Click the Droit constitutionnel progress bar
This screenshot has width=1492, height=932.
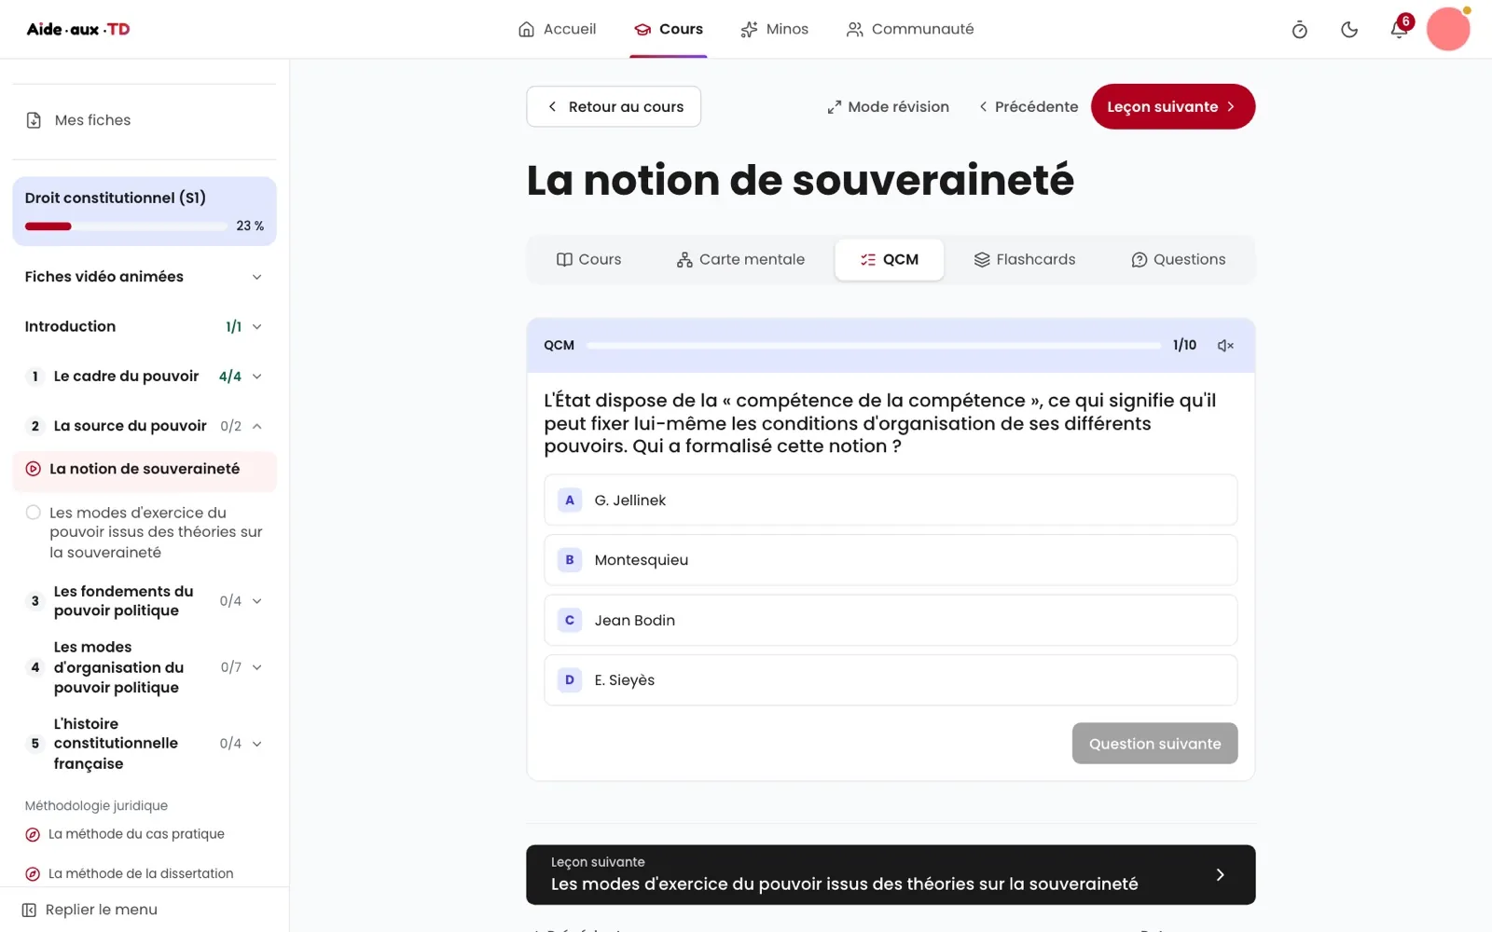pyautogui.click(x=126, y=226)
